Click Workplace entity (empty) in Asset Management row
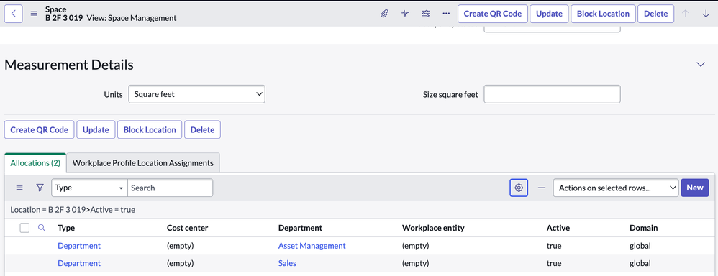 (415, 246)
